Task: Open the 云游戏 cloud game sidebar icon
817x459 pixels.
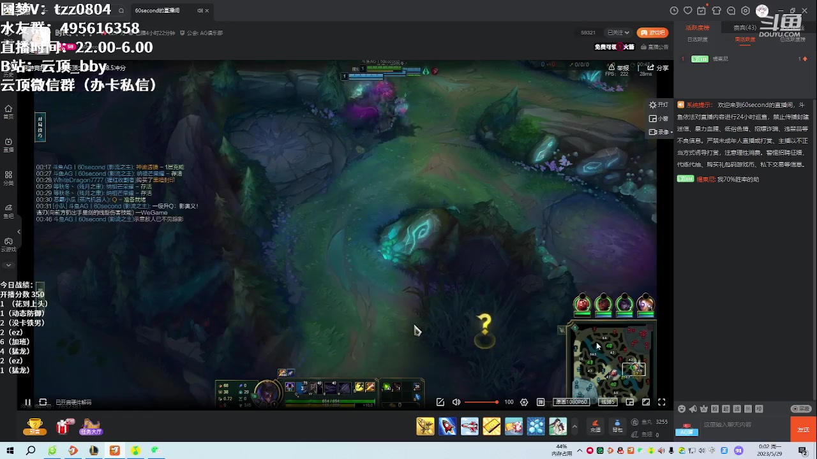Action: pos(8,245)
